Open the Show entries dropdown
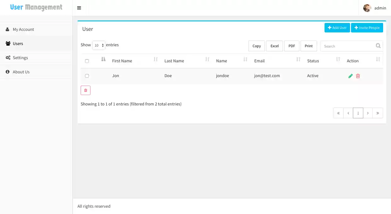391x214 pixels. coord(98,45)
